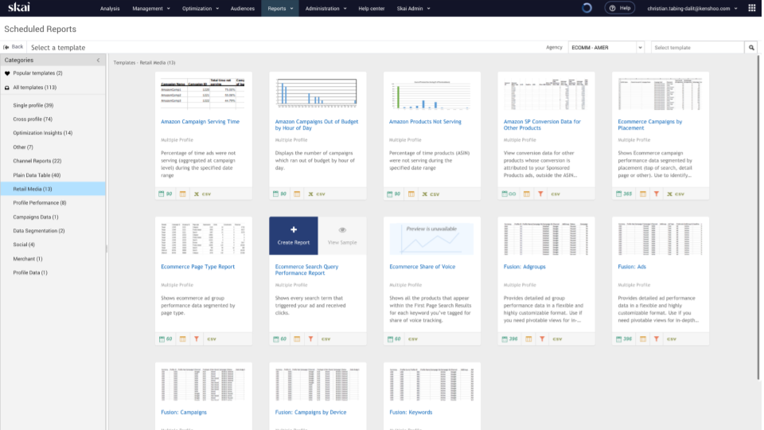Click filter funnel icon on Ecommerce Campaigns by Placement card
Image resolution: width=764 pixels, height=430 pixels.
pyautogui.click(x=657, y=193)
